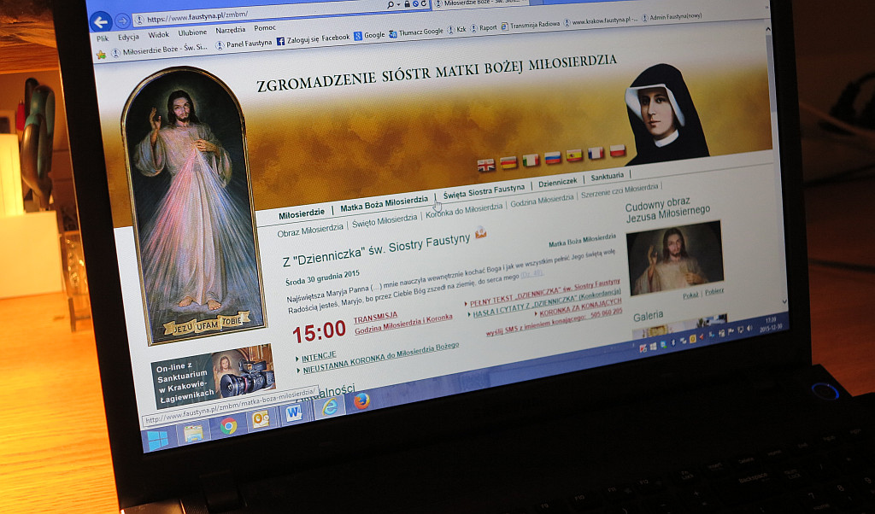
Task: Open Microsoft Word from the taskbar
Action: pos(294,412)
